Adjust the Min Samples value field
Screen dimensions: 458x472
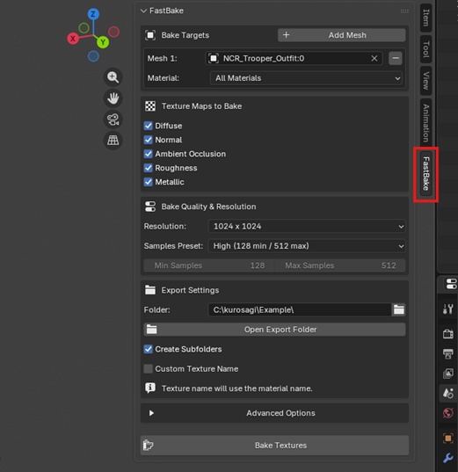coord(209,265)
